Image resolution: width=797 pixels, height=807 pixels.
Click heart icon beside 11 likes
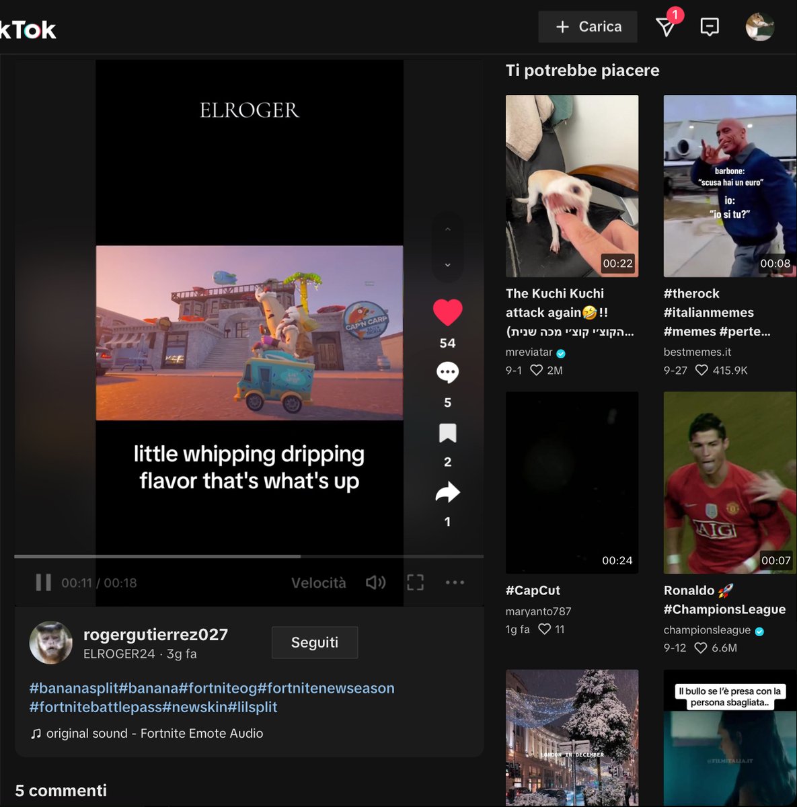(545, 629)
